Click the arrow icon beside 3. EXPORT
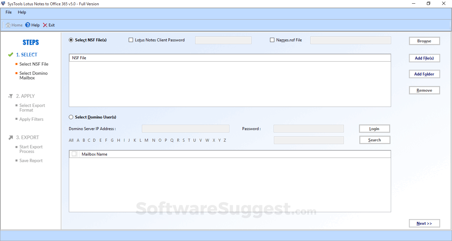The height and width of the screenshot is (241, 452). click(x=11, y=137)
